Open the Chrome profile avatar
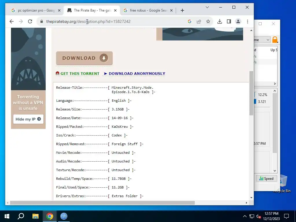 (238, 21)
